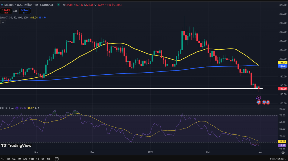Click the 100.00 price axis label
The width and height of the screenshot is (288, 161).
coord(283,104)
